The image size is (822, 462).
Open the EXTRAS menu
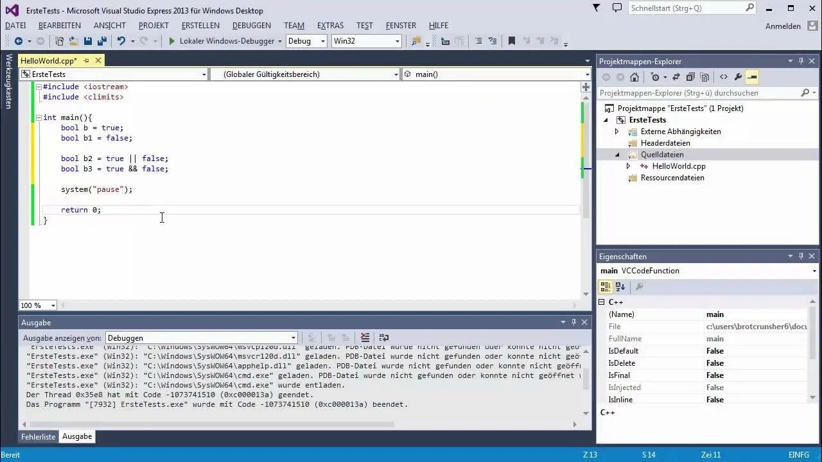(x=330, y=26)
